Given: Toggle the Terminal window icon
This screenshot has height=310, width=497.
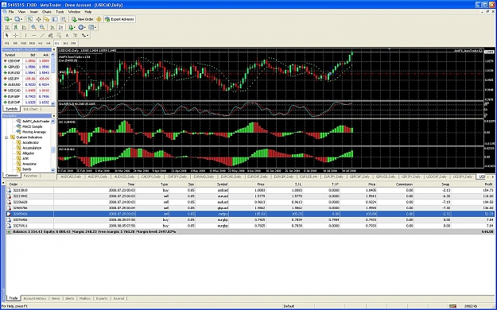Looking at the screenshot, I should click(x=55, y=19).
